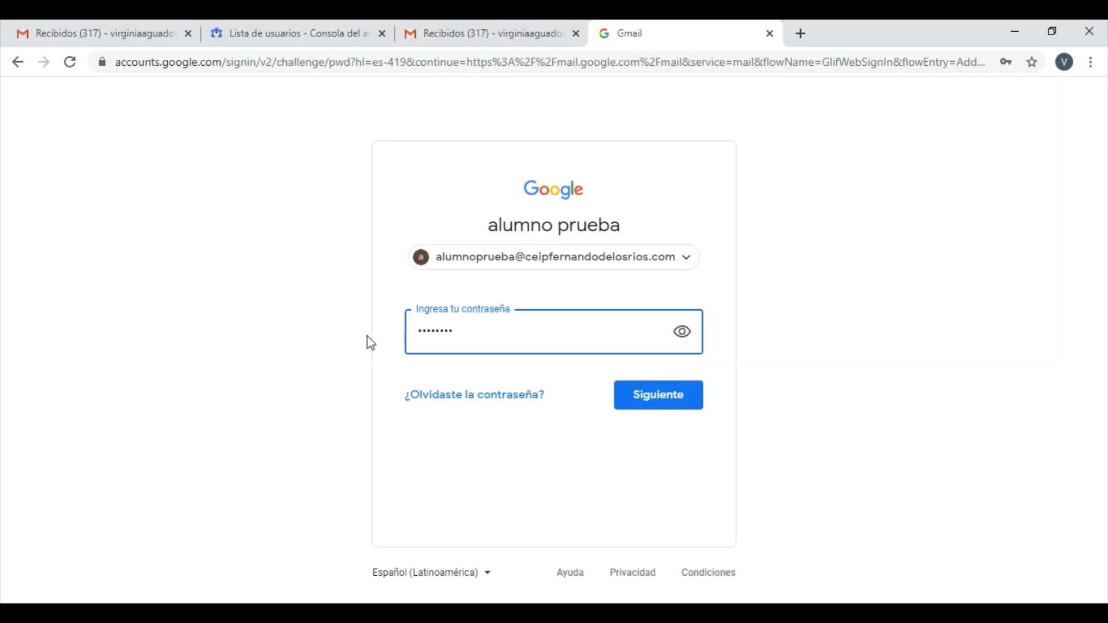1108x623 pixels.
Task: Close the Gmail sign-in tab
Action: (x=770, y=34)
